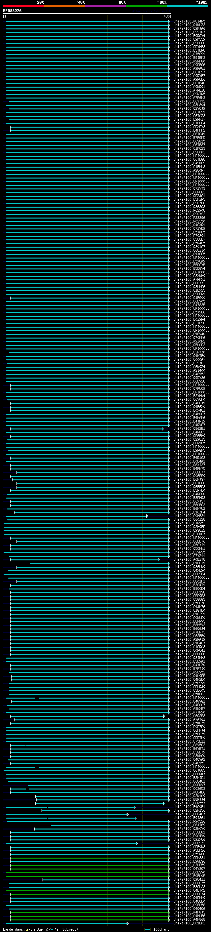Open hit UniRef100_Q1WLZ2
211x932 pixels.
coord(189,25)
